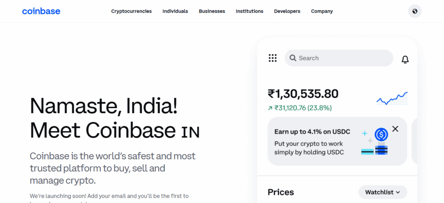Click the green upward arrow beside gains

point(270,108)
